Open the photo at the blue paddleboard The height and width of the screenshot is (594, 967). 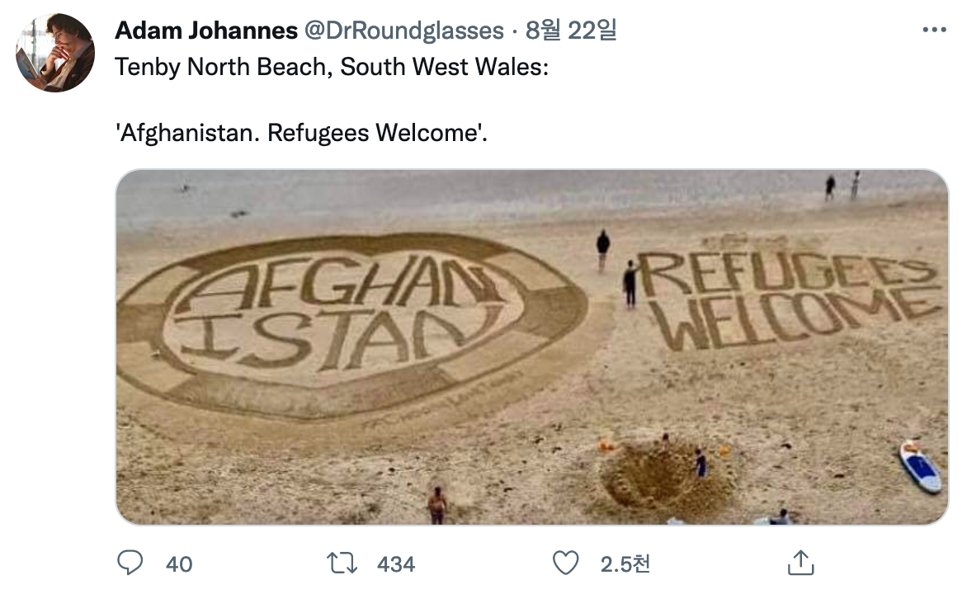click(920, 465)
